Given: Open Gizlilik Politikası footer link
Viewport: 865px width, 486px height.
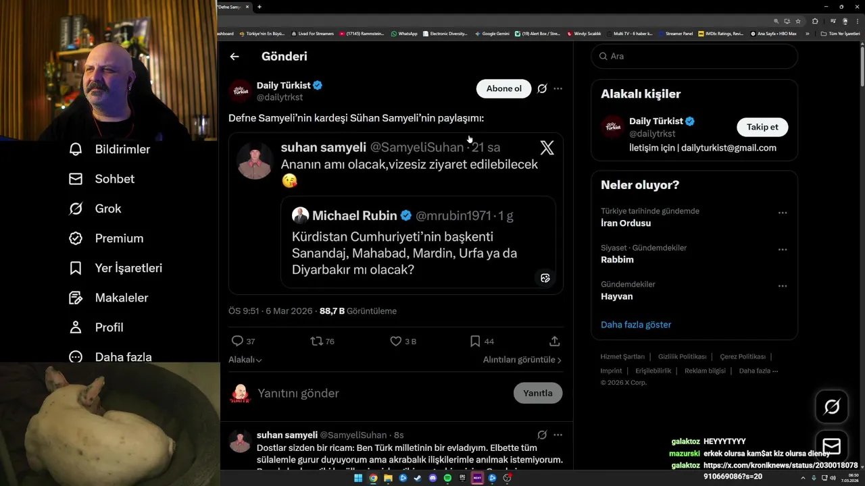Looking at the screenshot, I should pos(683,356).
